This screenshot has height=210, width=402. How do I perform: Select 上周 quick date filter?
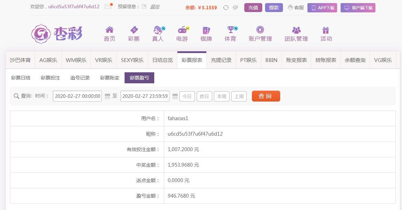click(239, 96)
